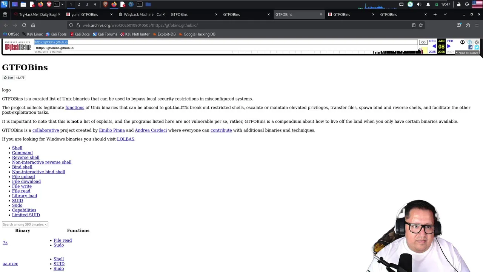Open the file manager launcher in the panel

pyautogui.click(x=23, y=4)
